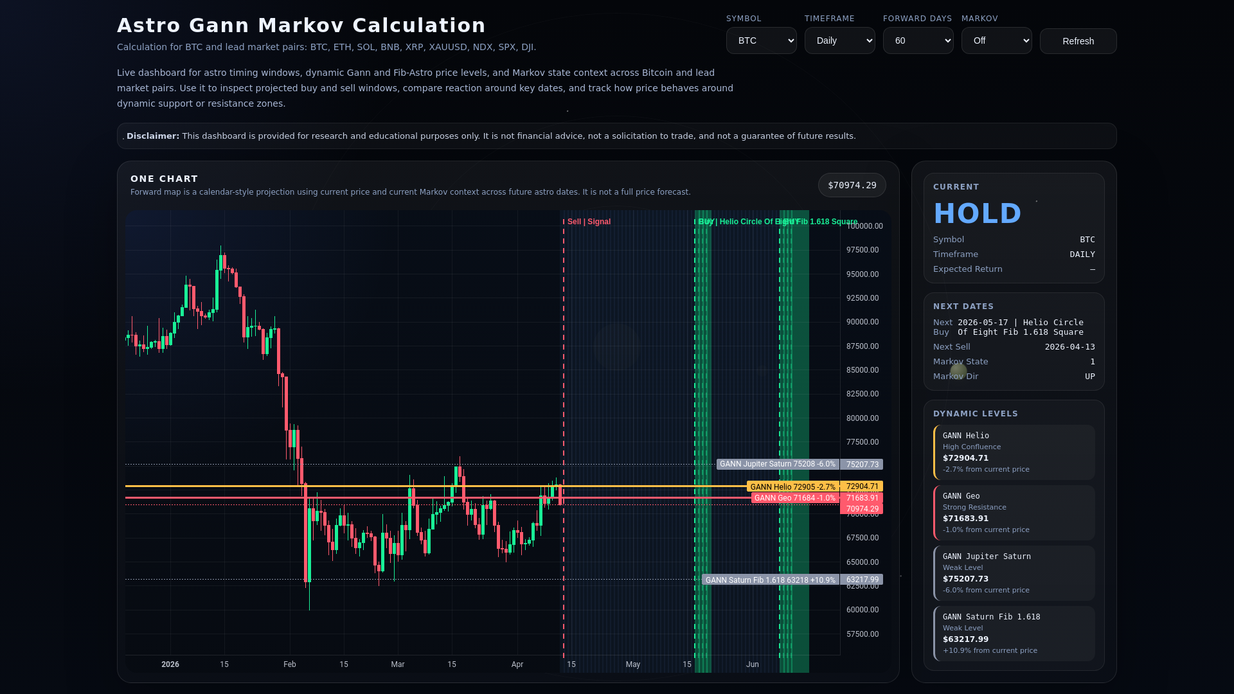Select the GANN Saturn Fib 1.618 level card
1234x694 pixels.
pyautogui.click(x=1014, y=634)
